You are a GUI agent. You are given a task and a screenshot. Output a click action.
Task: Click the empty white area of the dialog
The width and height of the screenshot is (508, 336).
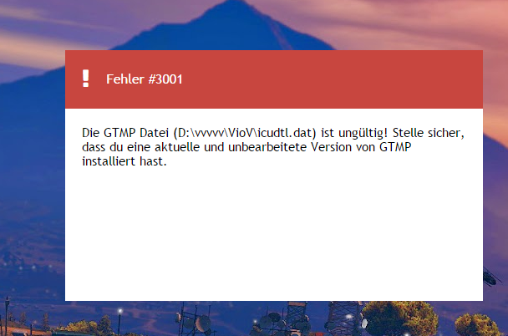pyautogui.click(x=274, y=233)
